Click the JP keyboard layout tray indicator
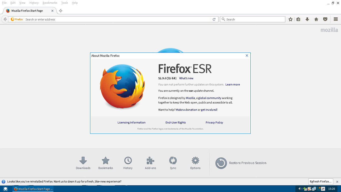Viewport: 341px width, 192px height. (323, 189)
